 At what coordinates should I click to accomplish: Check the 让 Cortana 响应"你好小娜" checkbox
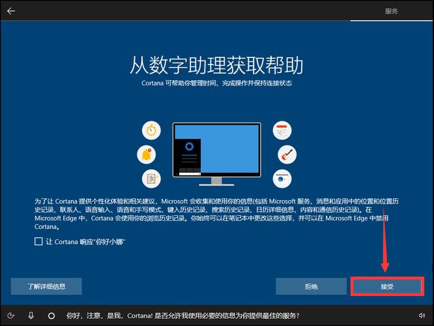[38, 241]
